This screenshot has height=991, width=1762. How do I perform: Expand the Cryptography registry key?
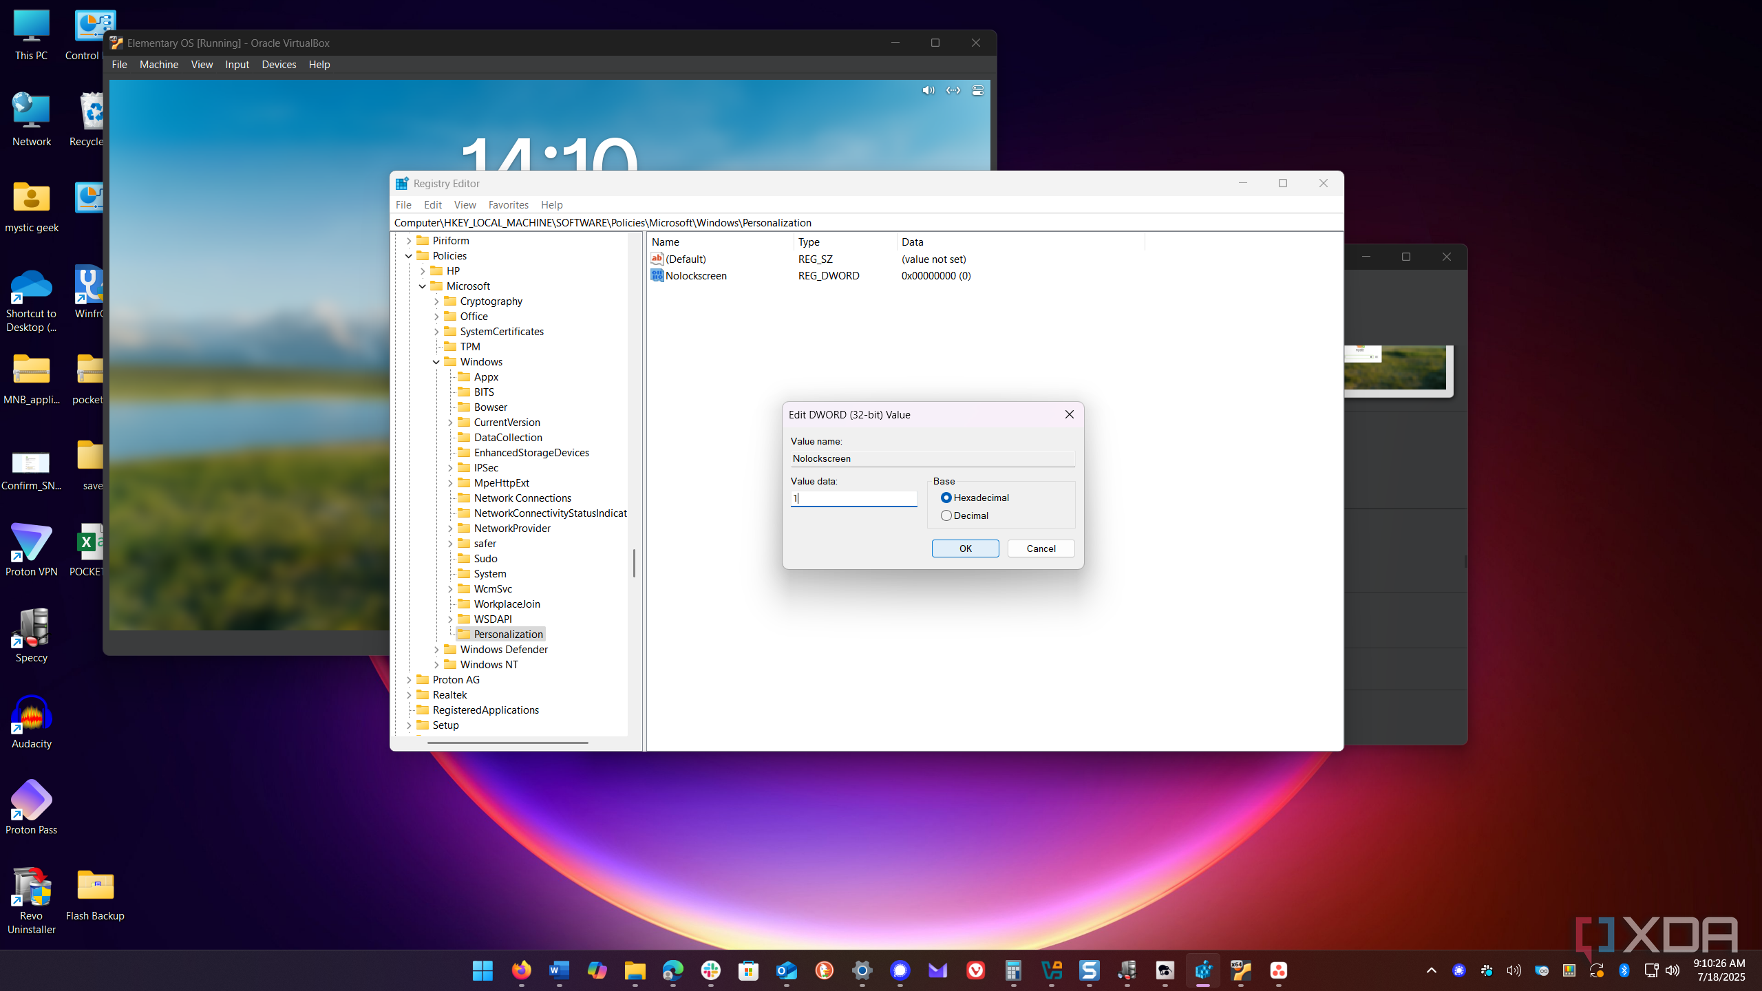click(436, 301)
